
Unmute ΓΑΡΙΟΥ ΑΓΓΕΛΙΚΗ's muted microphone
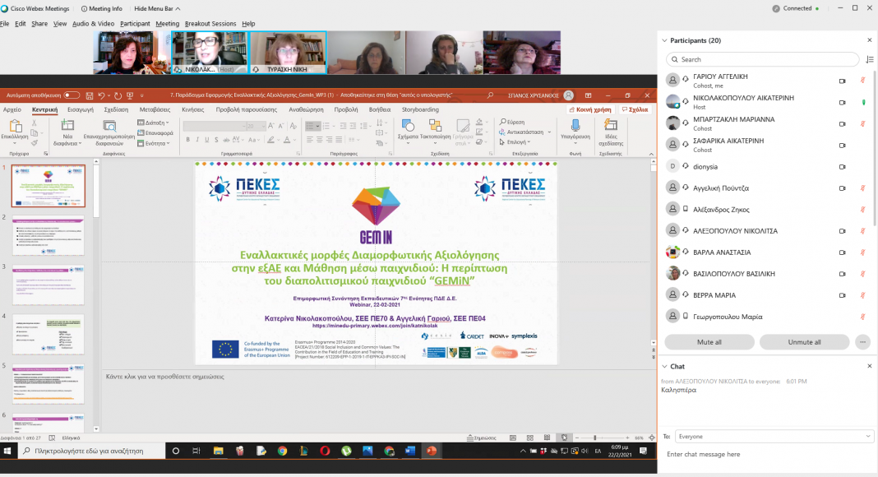point(863,81)
